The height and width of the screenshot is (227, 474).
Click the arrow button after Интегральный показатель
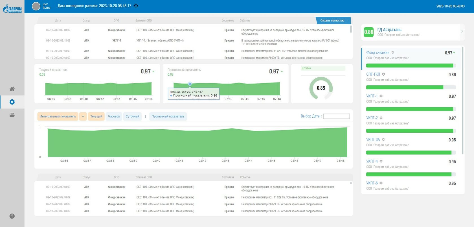tap(83, 116)
